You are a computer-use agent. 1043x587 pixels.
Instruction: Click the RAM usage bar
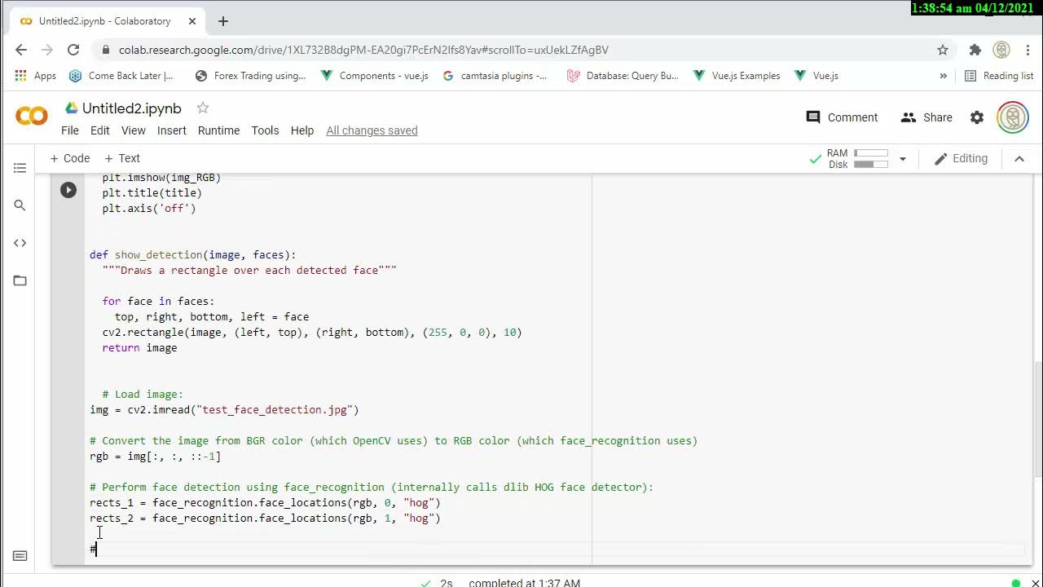(871, 153)
